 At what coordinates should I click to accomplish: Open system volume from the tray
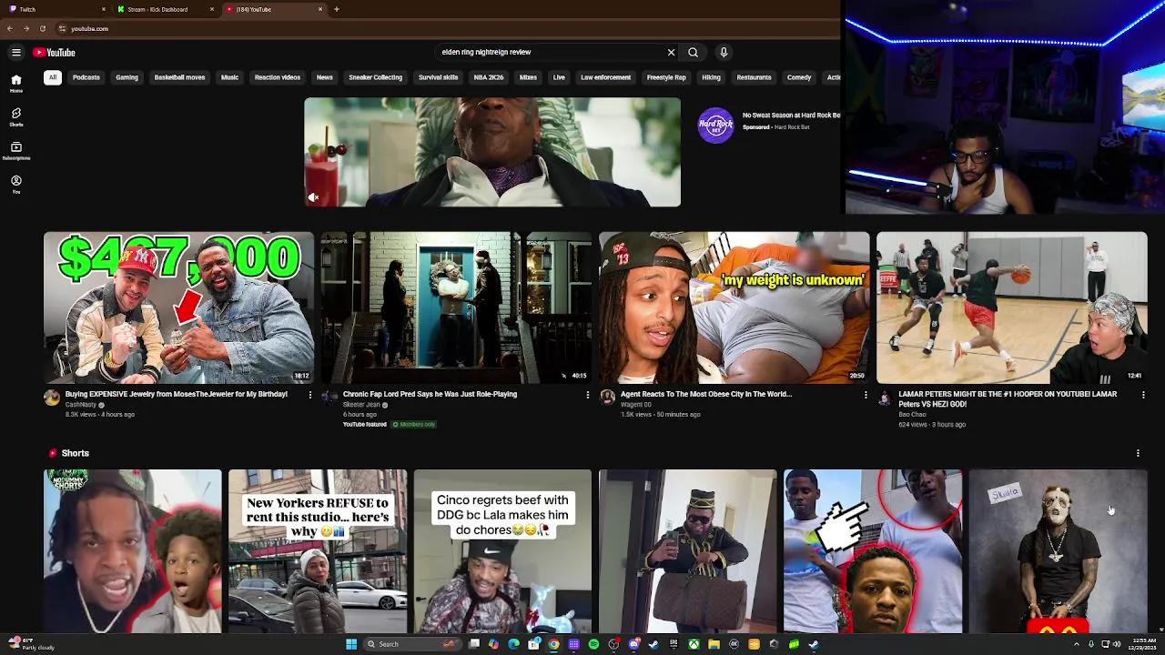(x=1117, y=644)
